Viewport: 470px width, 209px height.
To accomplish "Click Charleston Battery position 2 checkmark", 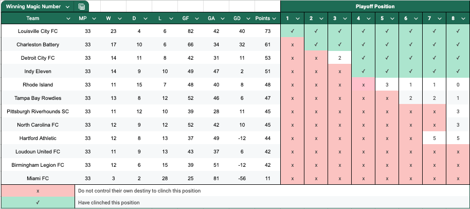I will coord(316,45).
